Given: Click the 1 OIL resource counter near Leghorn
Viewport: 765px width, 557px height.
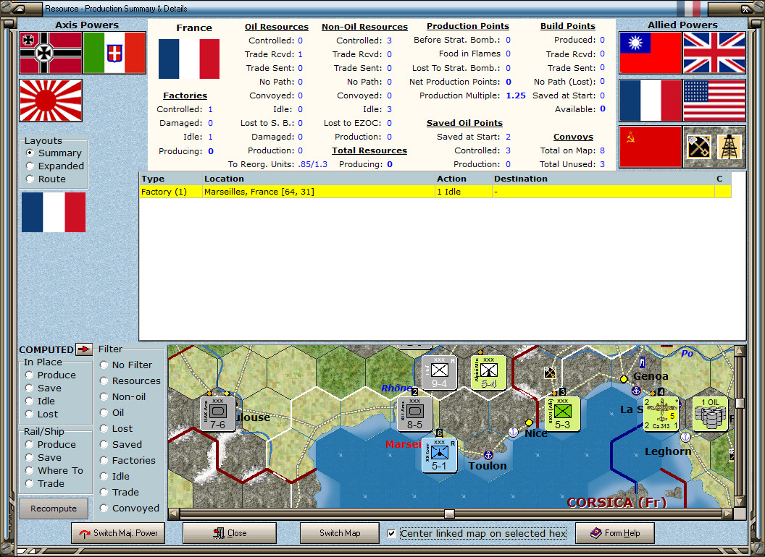Looking at the screenshot, I should point(710,412).
